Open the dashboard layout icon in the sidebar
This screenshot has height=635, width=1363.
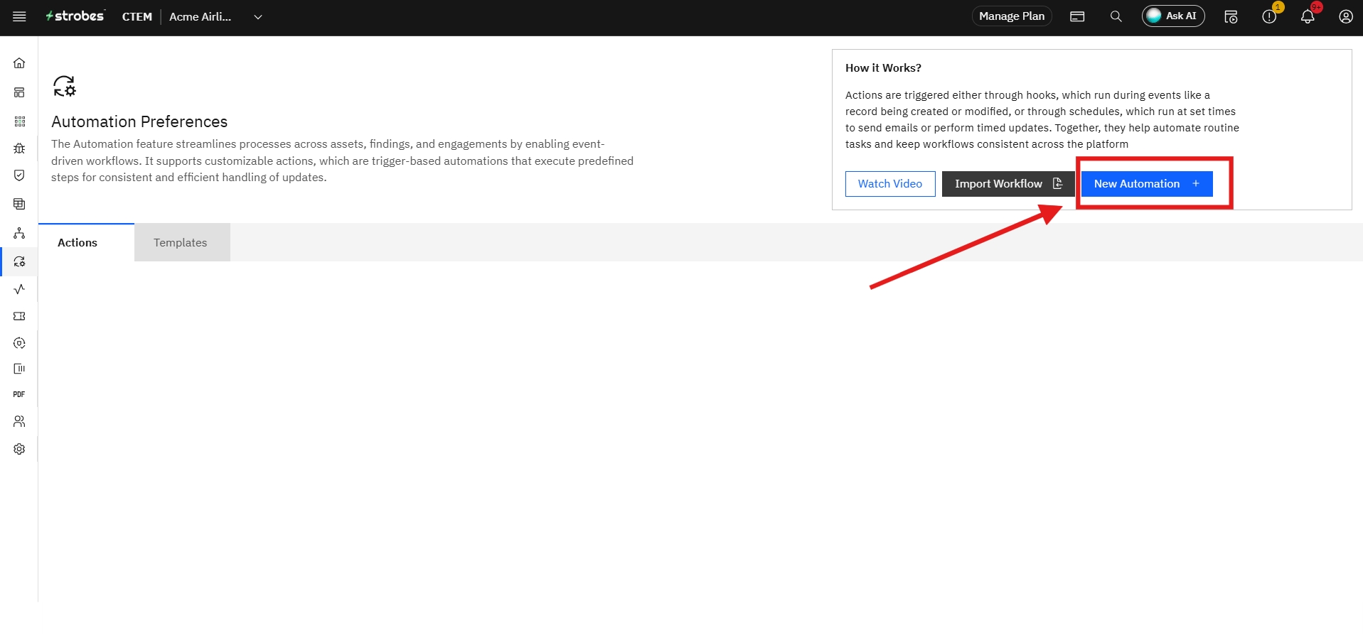pos(19,92)
